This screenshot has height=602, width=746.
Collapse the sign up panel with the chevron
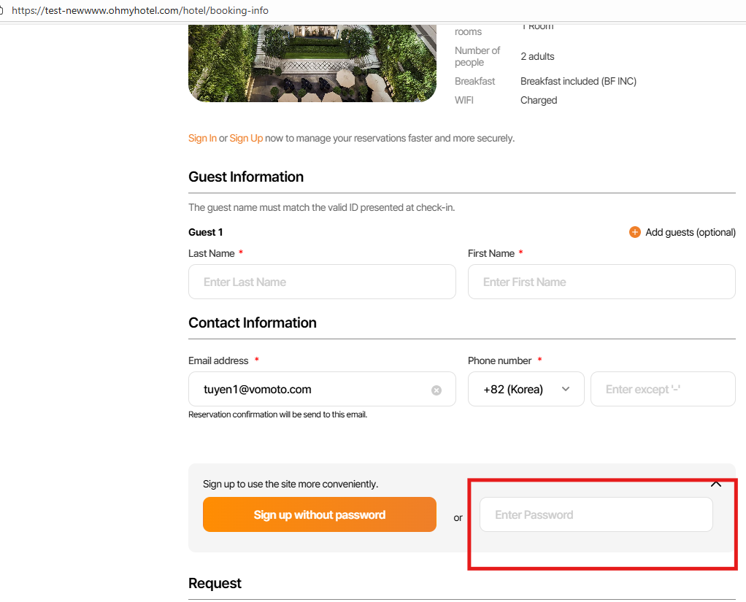pos(716,484)
